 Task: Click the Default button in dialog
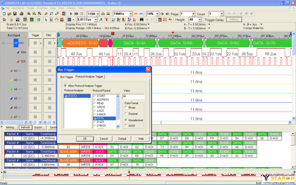click(122, 139)
